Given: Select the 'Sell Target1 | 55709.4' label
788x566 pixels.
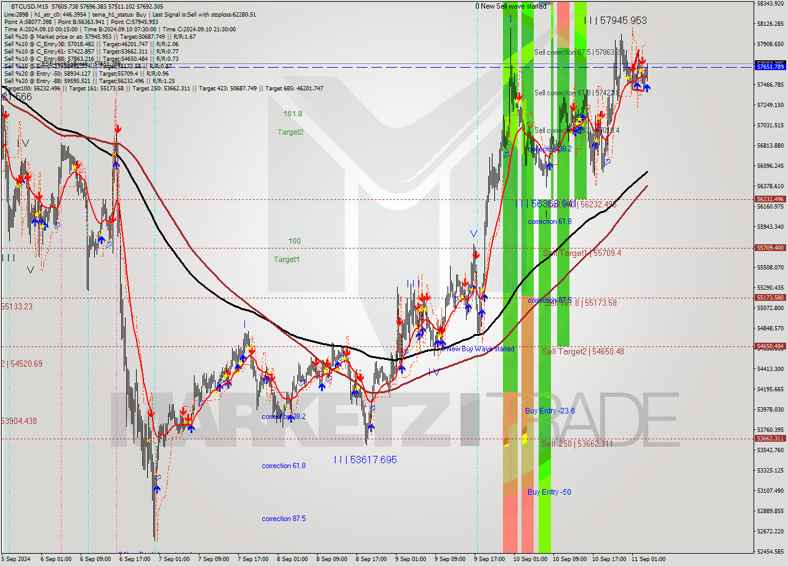Looking at the screenshot, I should 582,253.
